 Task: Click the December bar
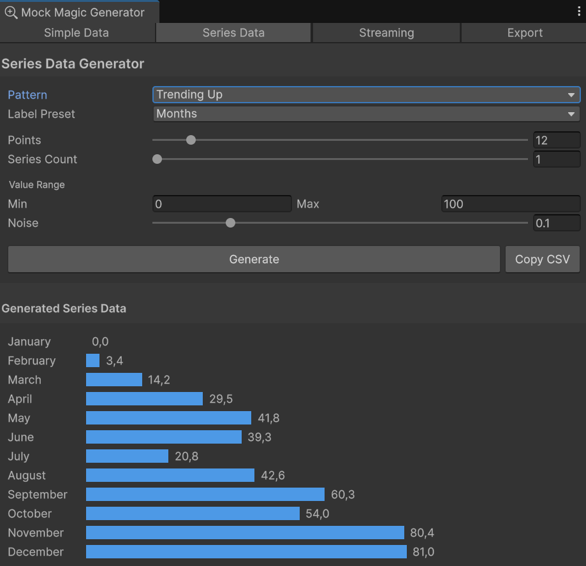[246, 552]
